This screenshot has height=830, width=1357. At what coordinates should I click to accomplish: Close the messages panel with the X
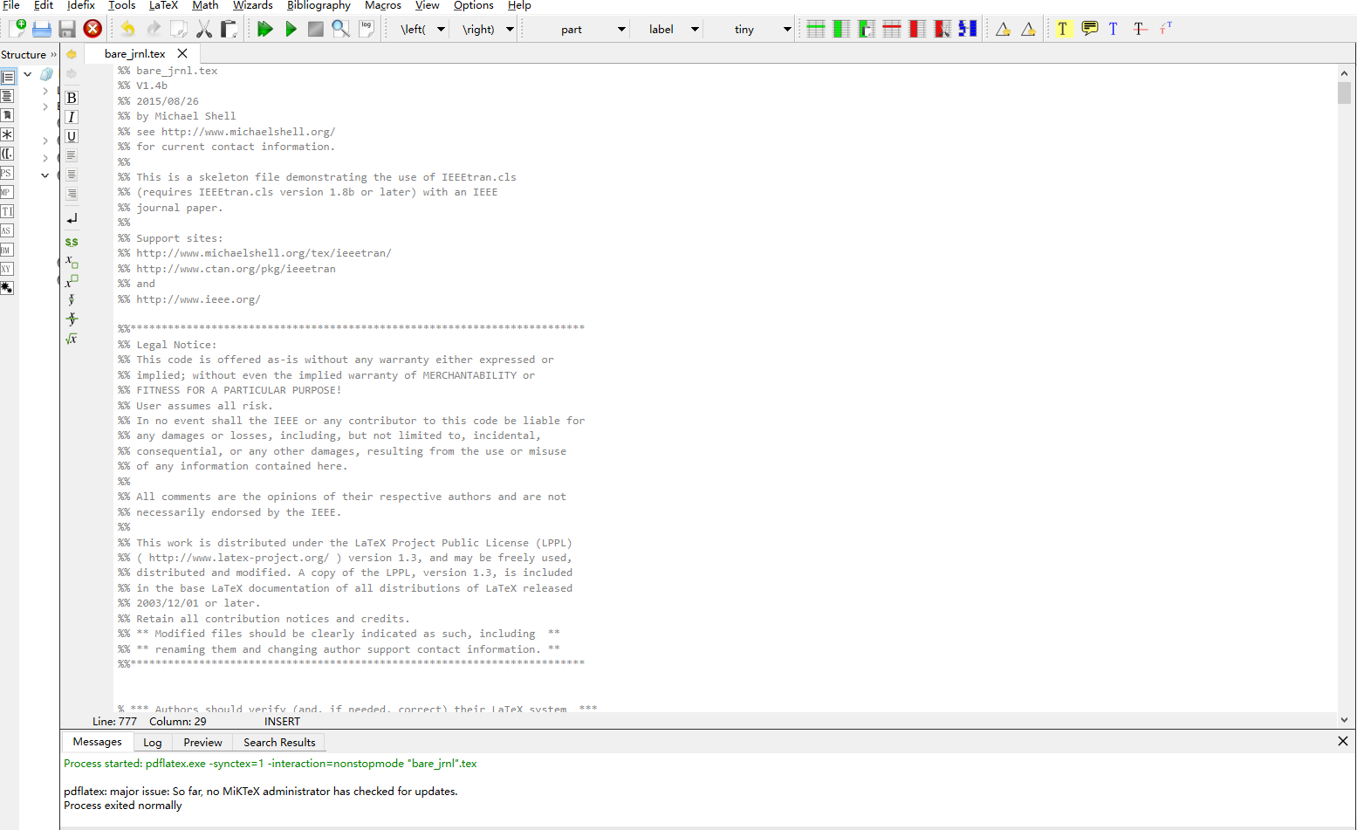point(1343,741)
